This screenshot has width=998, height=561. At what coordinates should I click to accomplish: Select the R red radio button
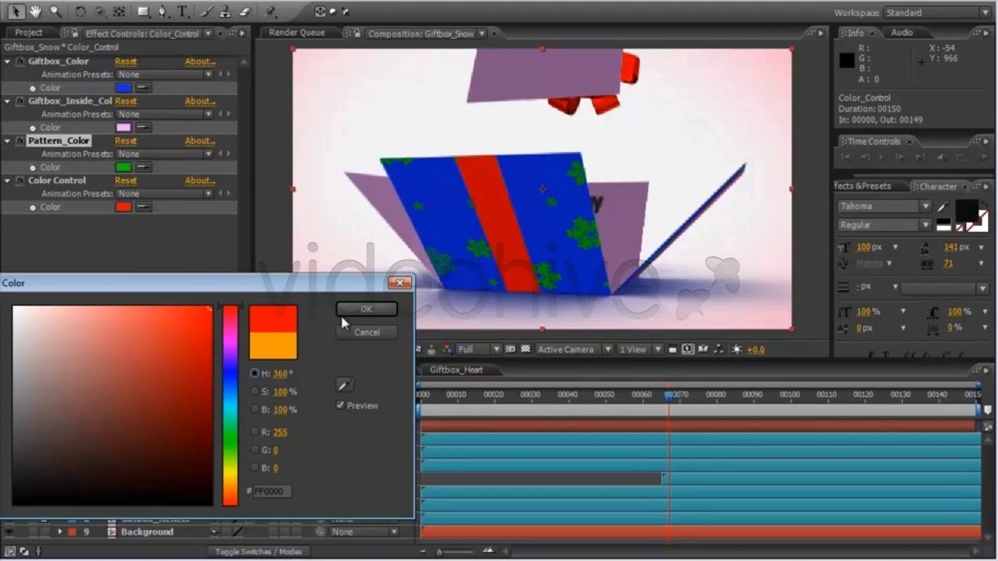[x=255, y=432]
